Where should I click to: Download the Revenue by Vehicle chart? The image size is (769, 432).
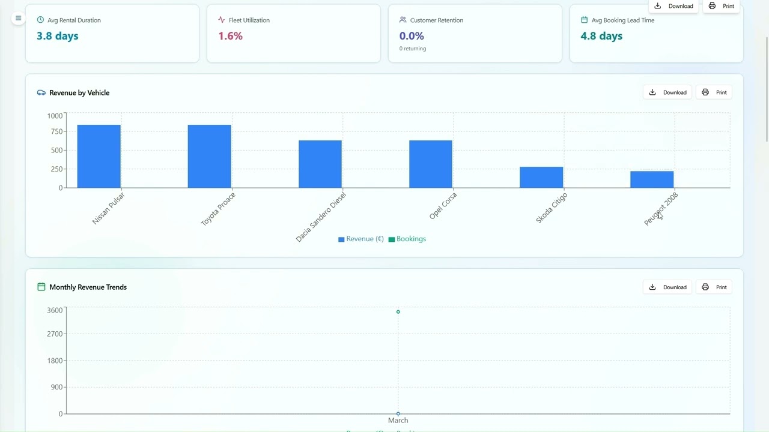(667, 92)
